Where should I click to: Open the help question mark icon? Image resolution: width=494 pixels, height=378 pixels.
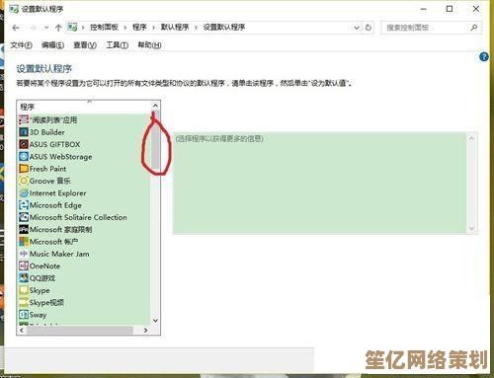tap(484, 57)
